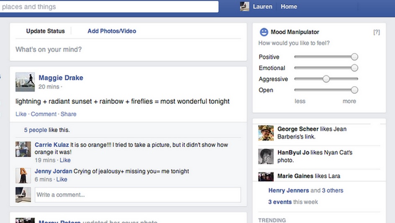Screen dimensions: 395x223
Task: Open Maggie Drake's profile name link
Action: 61,77
